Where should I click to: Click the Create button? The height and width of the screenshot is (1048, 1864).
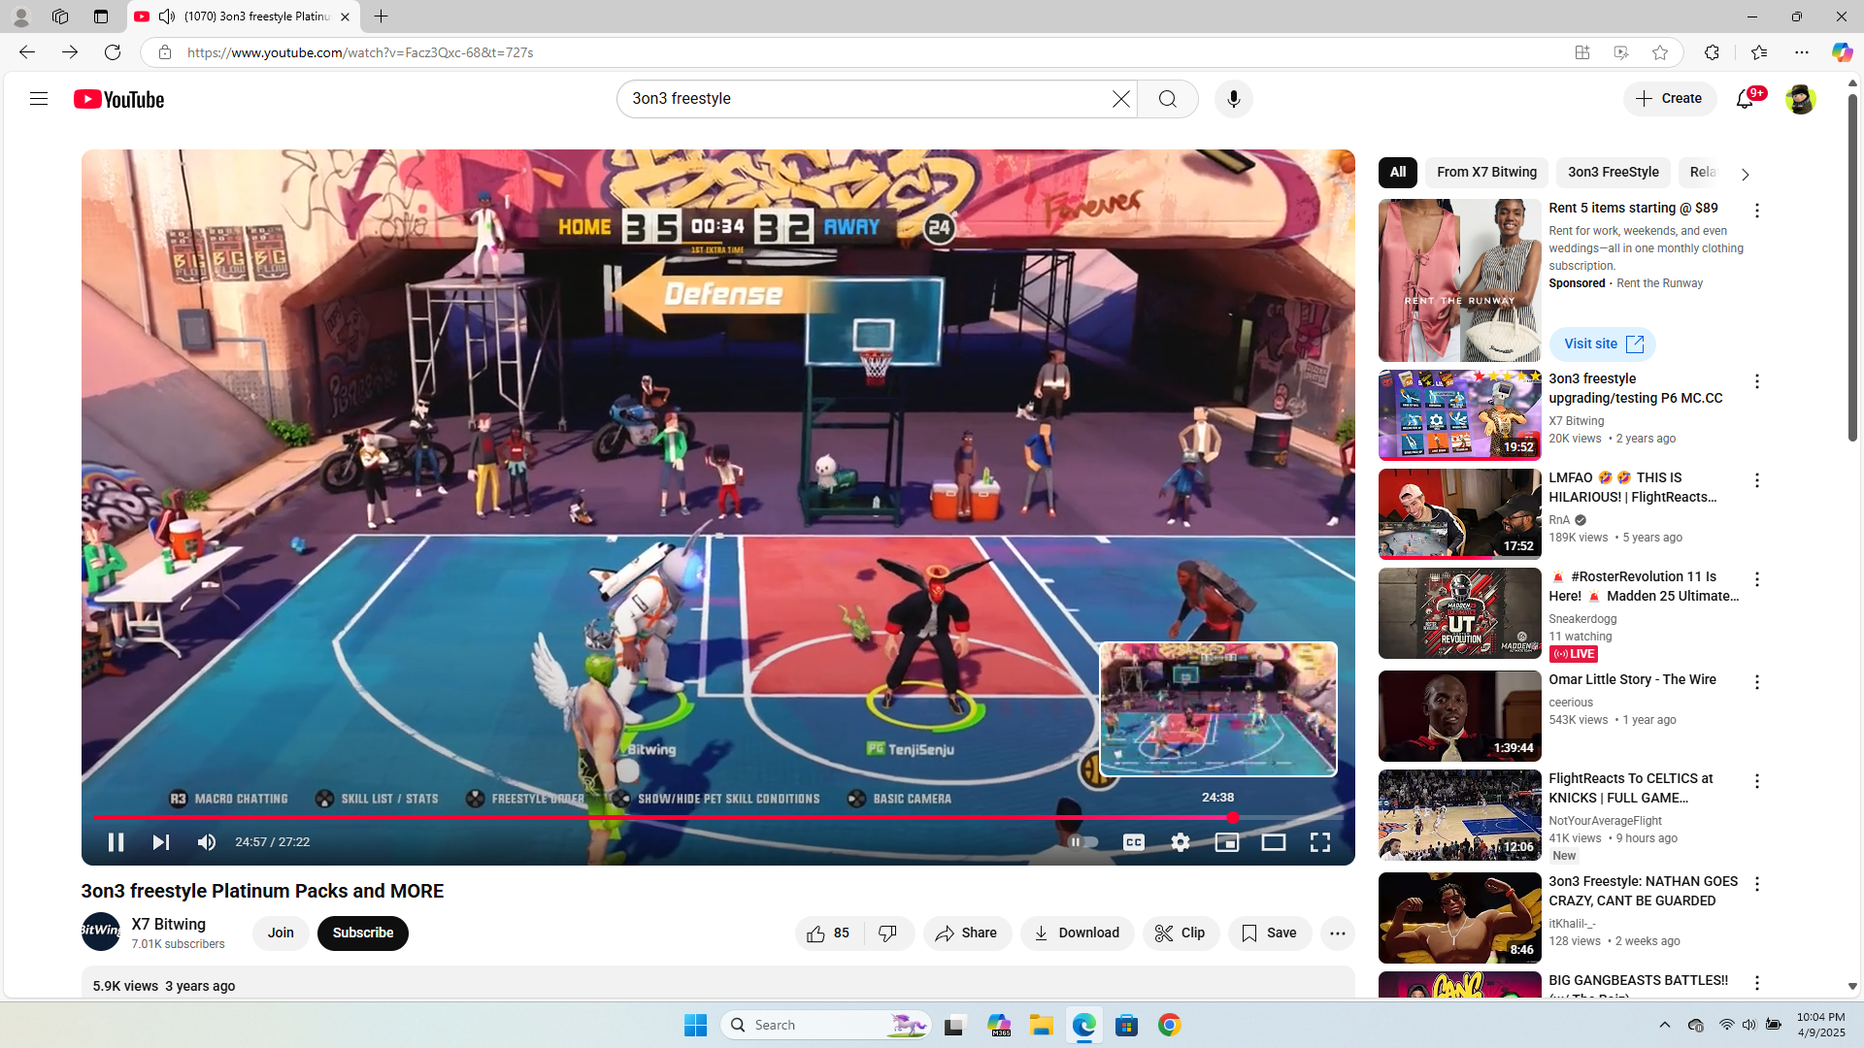(1670, 99)
